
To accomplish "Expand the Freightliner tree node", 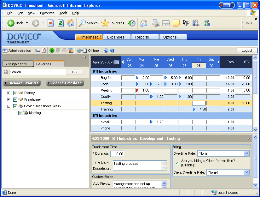I will click(x=9, y=99).
